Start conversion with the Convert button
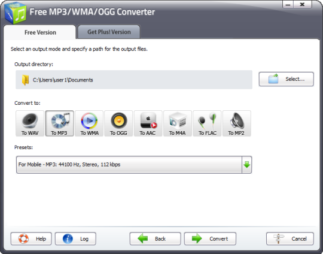The image size is (323, 254). (x=210, y=239)
